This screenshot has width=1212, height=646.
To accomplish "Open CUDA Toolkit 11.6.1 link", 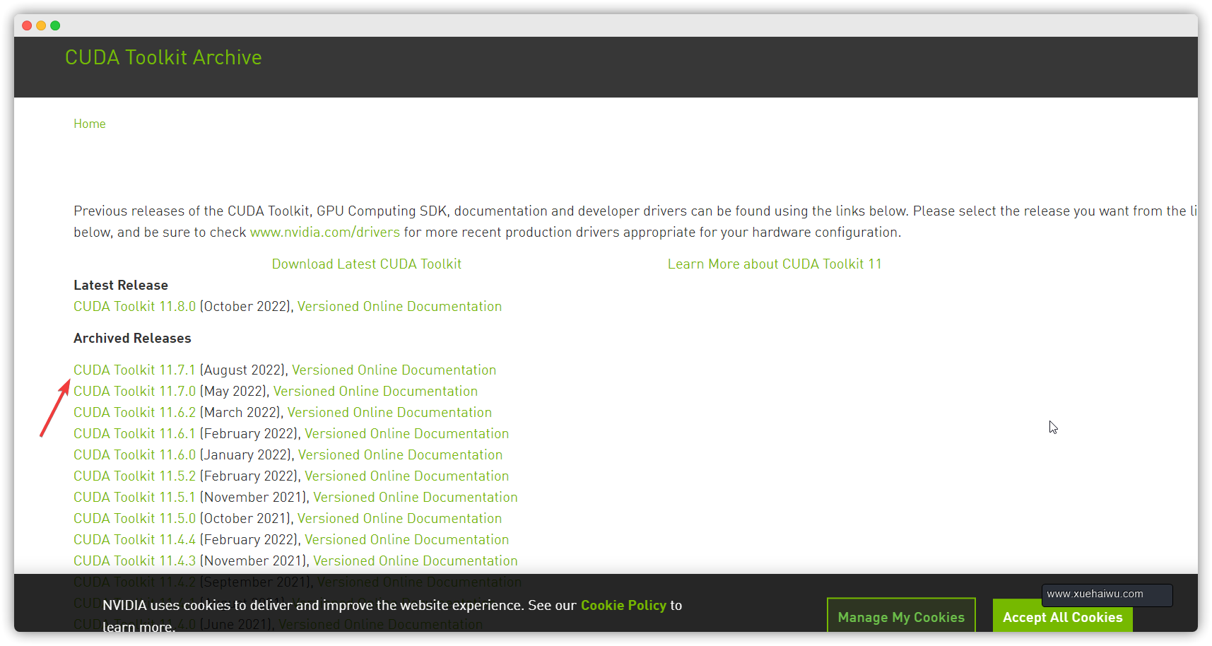I will [134, 434].
